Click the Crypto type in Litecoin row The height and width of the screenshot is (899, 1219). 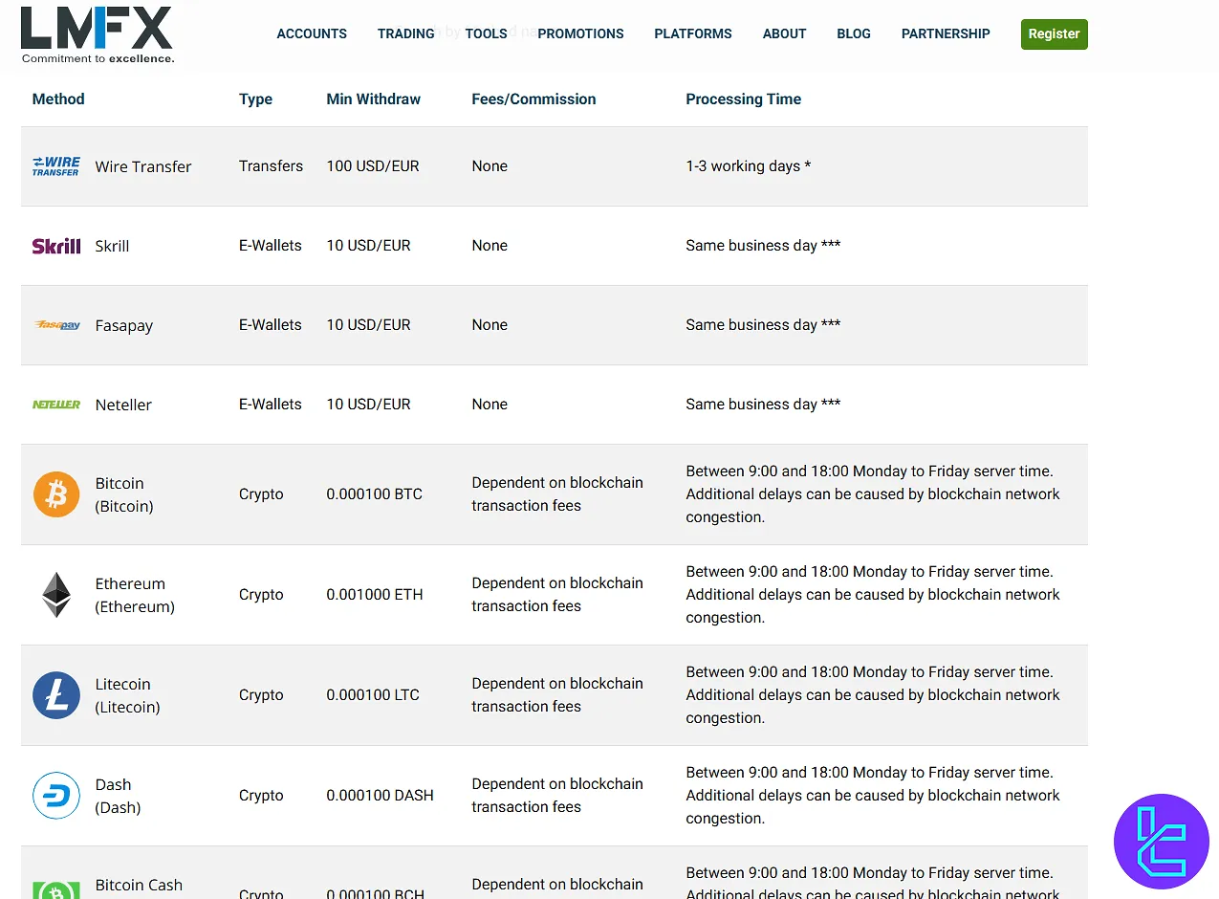261,695
